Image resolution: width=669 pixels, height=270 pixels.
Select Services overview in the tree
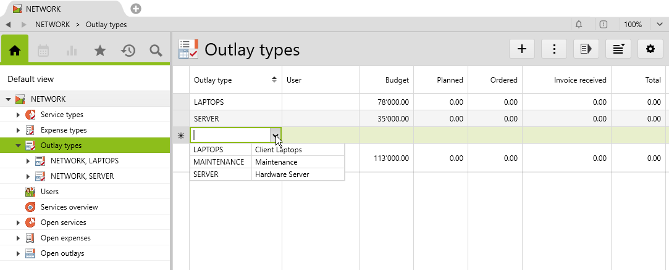click(69, 207)
